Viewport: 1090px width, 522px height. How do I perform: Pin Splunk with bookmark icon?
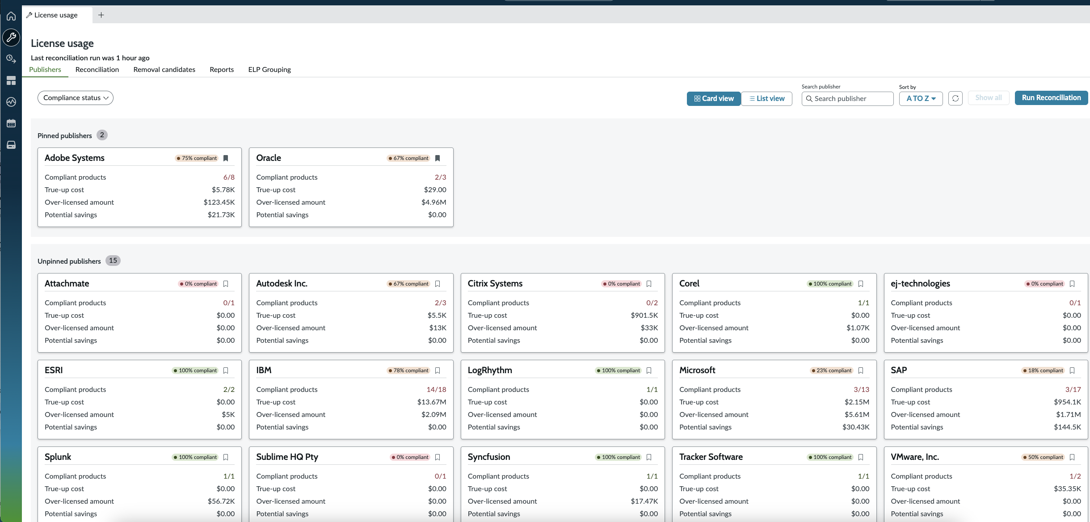pos(226,457)
